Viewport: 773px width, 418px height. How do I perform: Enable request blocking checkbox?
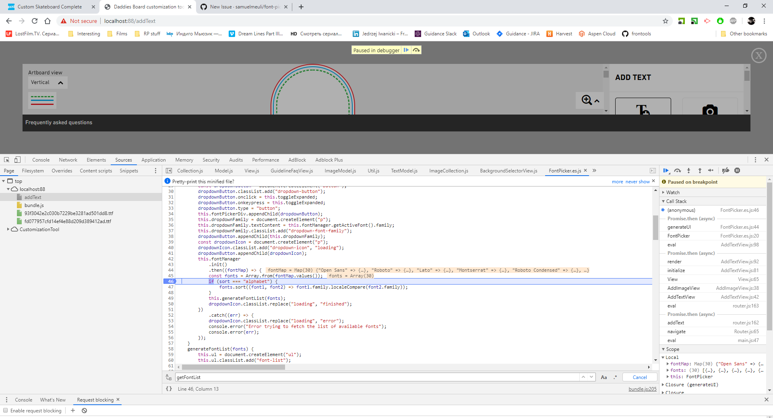[x=6, y=410]
